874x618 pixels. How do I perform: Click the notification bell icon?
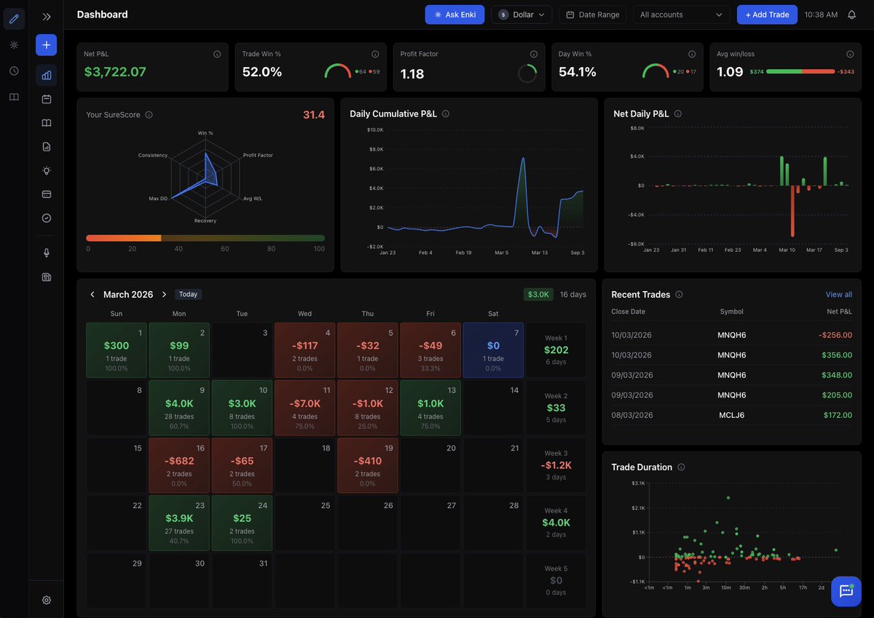[851, 15]
